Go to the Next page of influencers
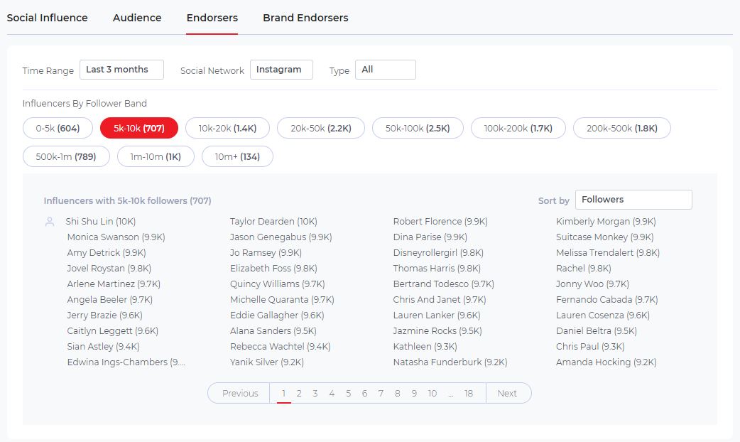 coord(508,393)
